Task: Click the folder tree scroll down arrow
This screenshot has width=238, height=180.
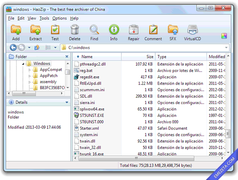Action: (x=68, y=88)
